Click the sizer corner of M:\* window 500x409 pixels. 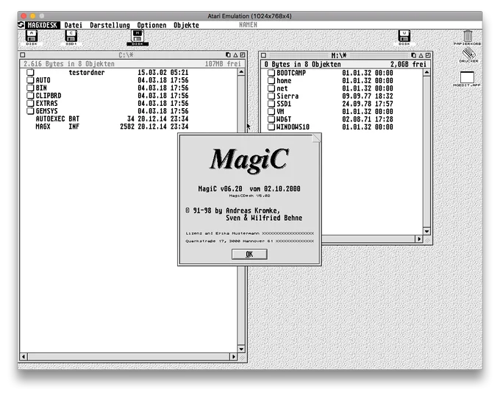[x=427, y=239]
